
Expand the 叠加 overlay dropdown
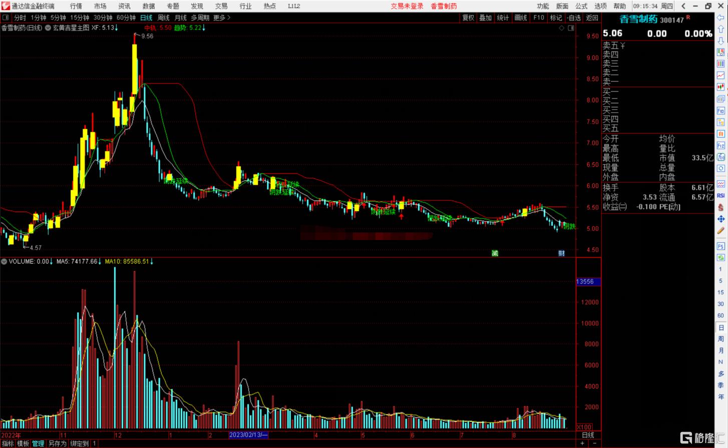coord(486,17)
